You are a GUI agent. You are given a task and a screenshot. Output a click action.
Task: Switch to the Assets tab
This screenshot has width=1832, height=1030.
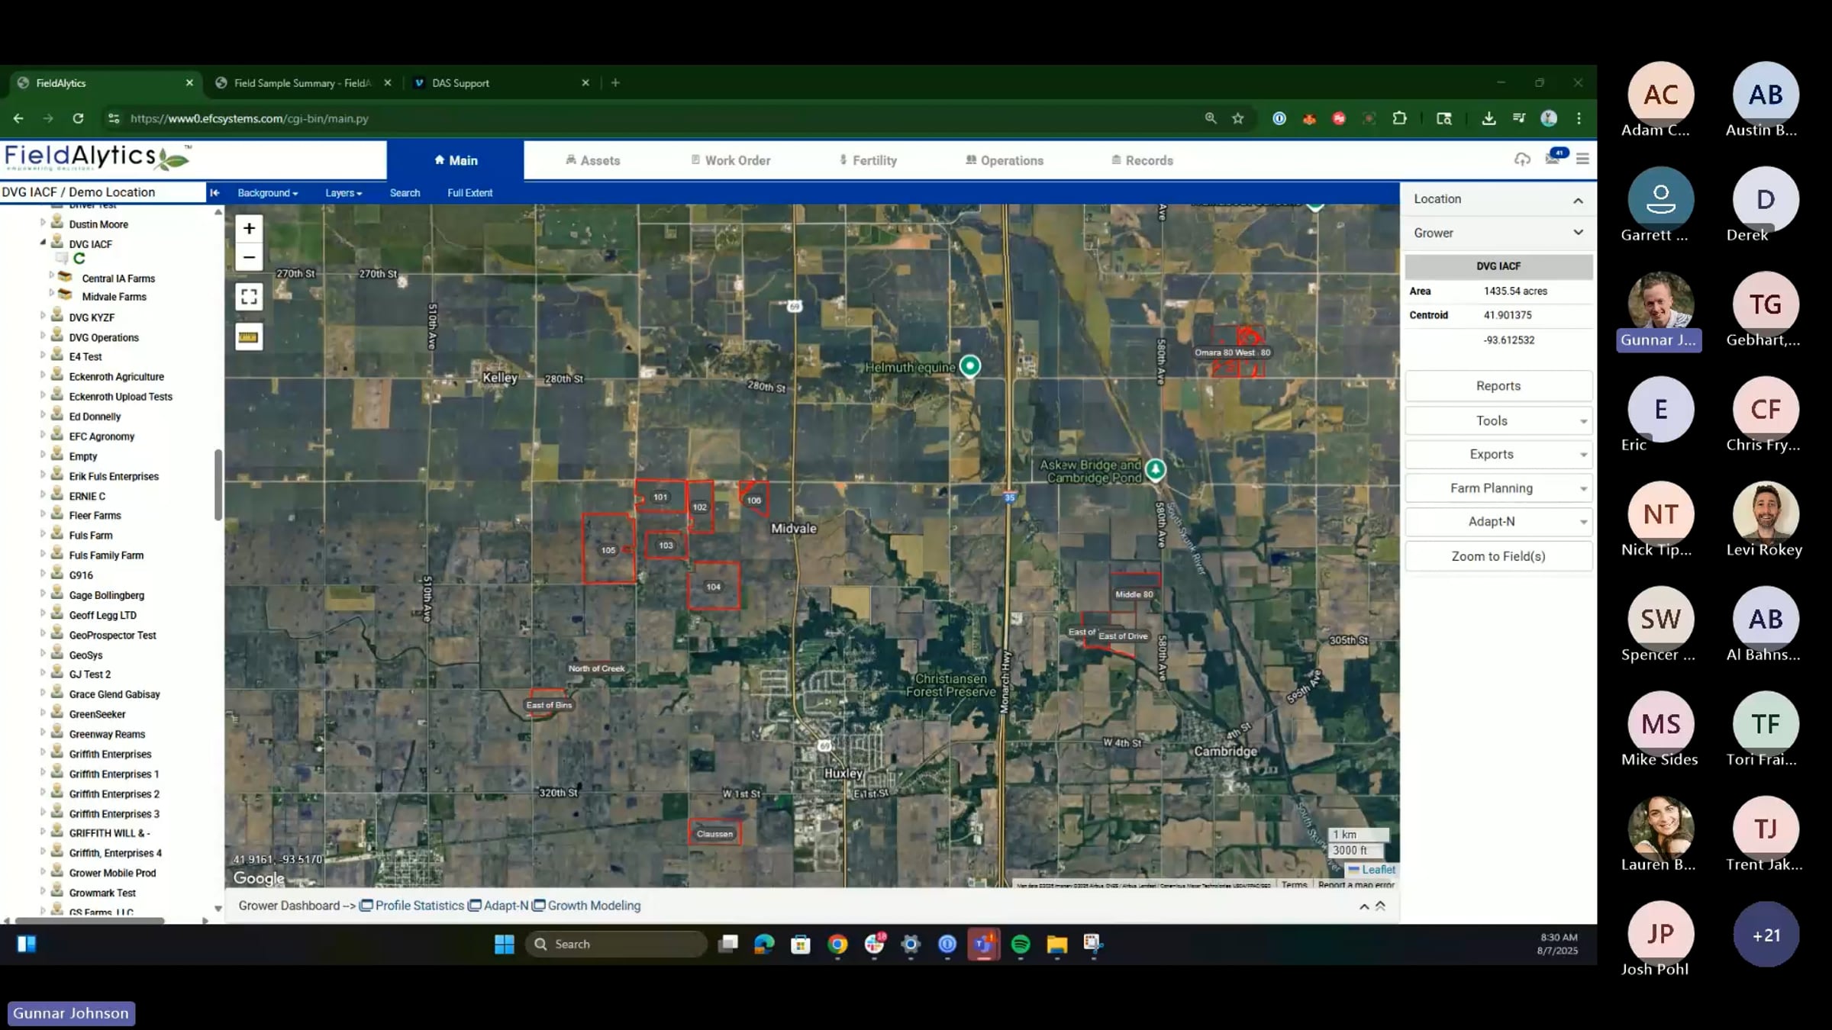[x=592, y=160]
